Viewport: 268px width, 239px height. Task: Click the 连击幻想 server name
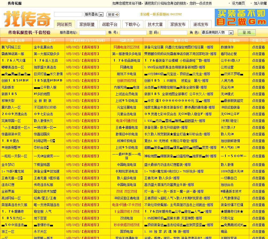click(x=8, y=185)
